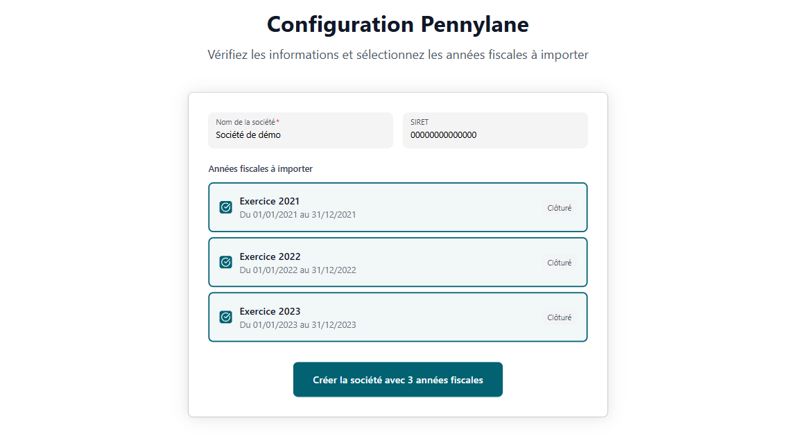The image size is (796, 445).
Task: Click the Configuration Pennylane heading
Action: click(x=398, y=24)
